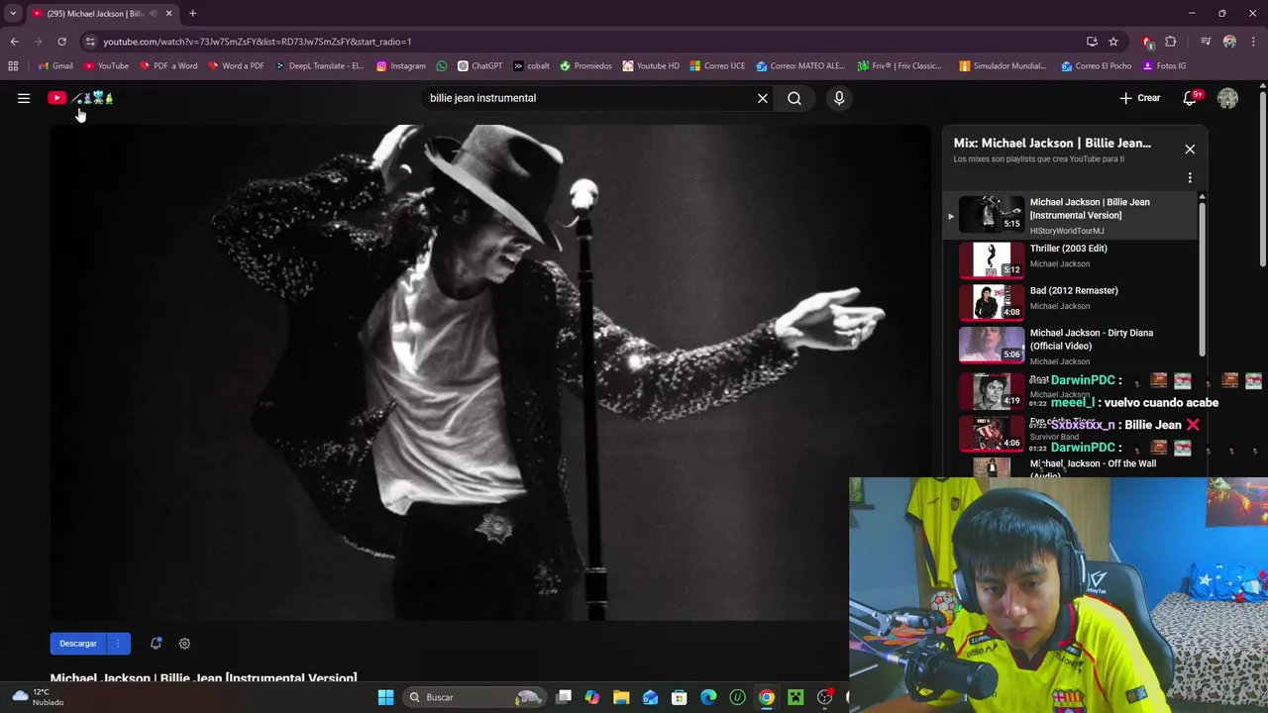
Task: Reload the page in Chrome
Action: (x=61, y=42)
